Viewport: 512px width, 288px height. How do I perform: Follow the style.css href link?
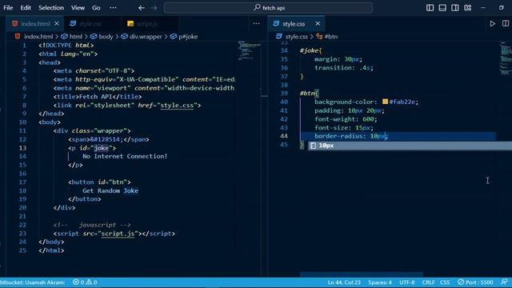click(x=177, y=105)
